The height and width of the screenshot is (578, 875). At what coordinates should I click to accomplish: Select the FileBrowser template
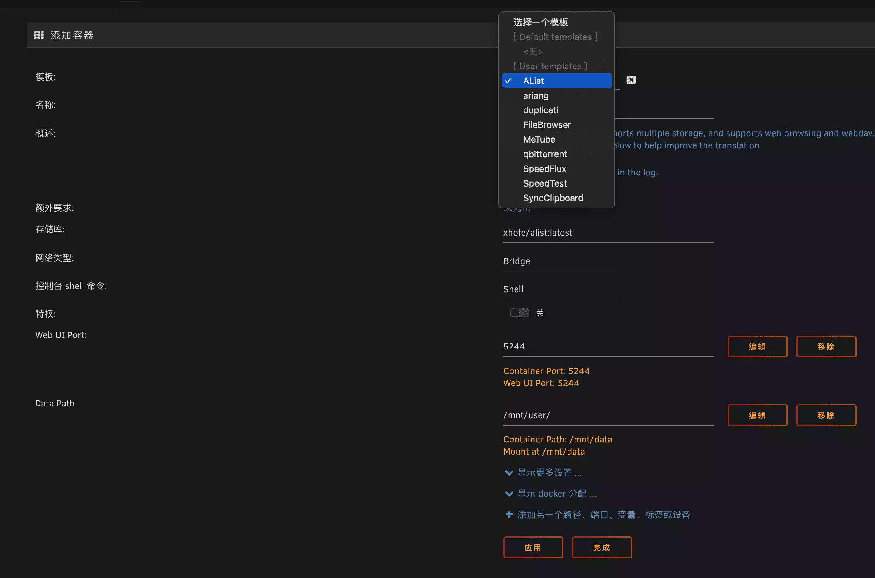pos(546,124)
